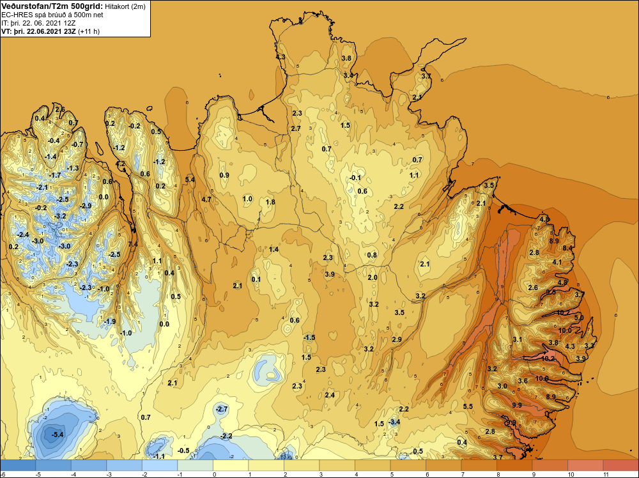Image resolution: width=639 pixels, height=478 pixels.
Task: Click the -2.2 temperature value
Action: (x=226, y=436)
